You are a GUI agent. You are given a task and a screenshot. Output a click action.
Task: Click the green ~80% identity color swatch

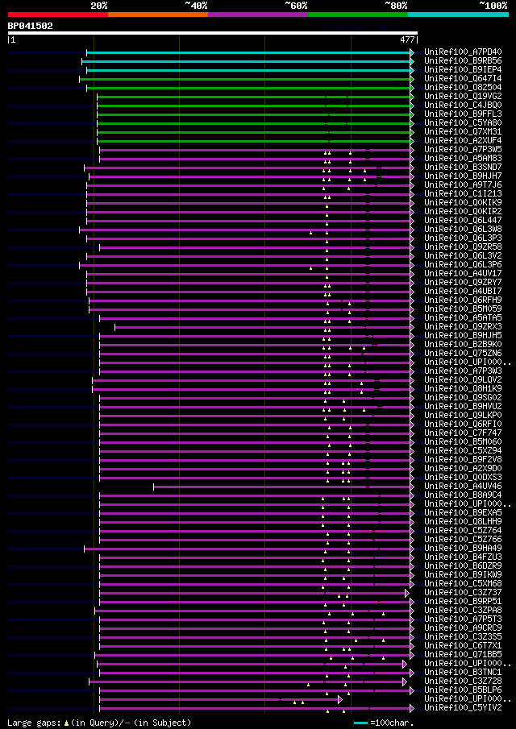point(358,14)
